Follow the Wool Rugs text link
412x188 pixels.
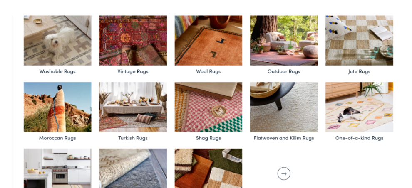[208, 71]
